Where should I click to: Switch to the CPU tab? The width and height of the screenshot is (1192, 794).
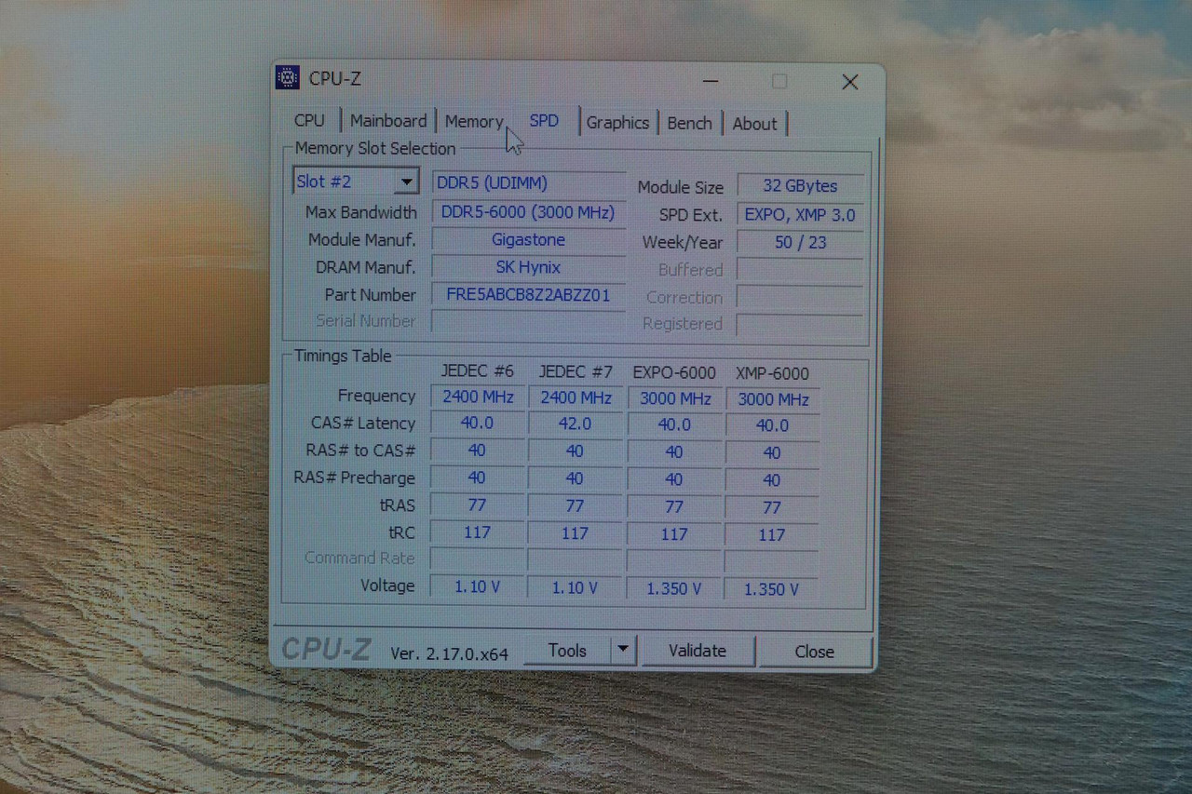point(309,121)
